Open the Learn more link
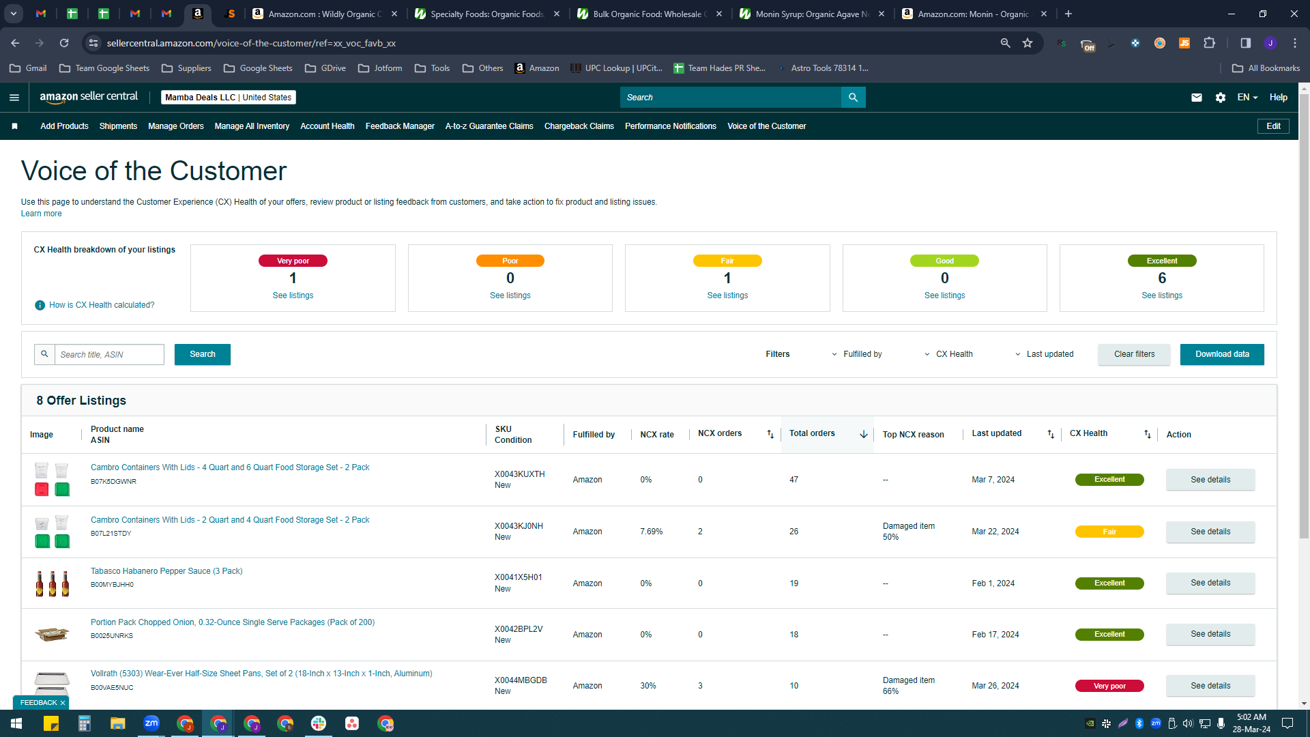Image resolution: width=1310 pixels, height=737 pixels. pos(41,214)
